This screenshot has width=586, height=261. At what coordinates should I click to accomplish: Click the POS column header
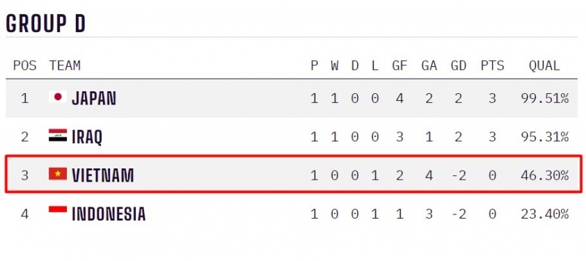[24, 66]
